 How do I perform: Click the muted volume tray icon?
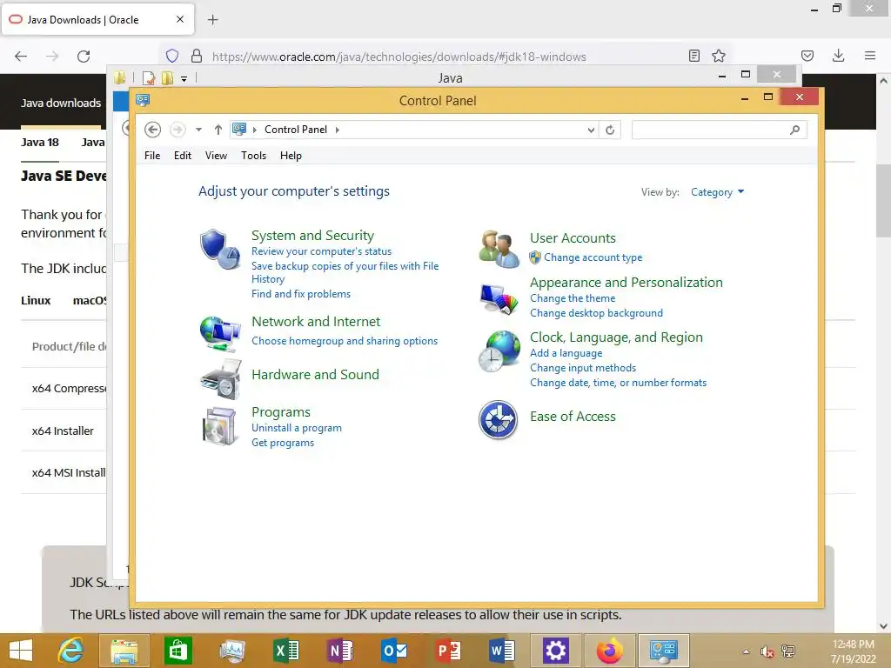767,652
